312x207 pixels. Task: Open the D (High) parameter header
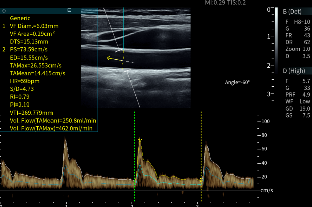click(293, 70)
